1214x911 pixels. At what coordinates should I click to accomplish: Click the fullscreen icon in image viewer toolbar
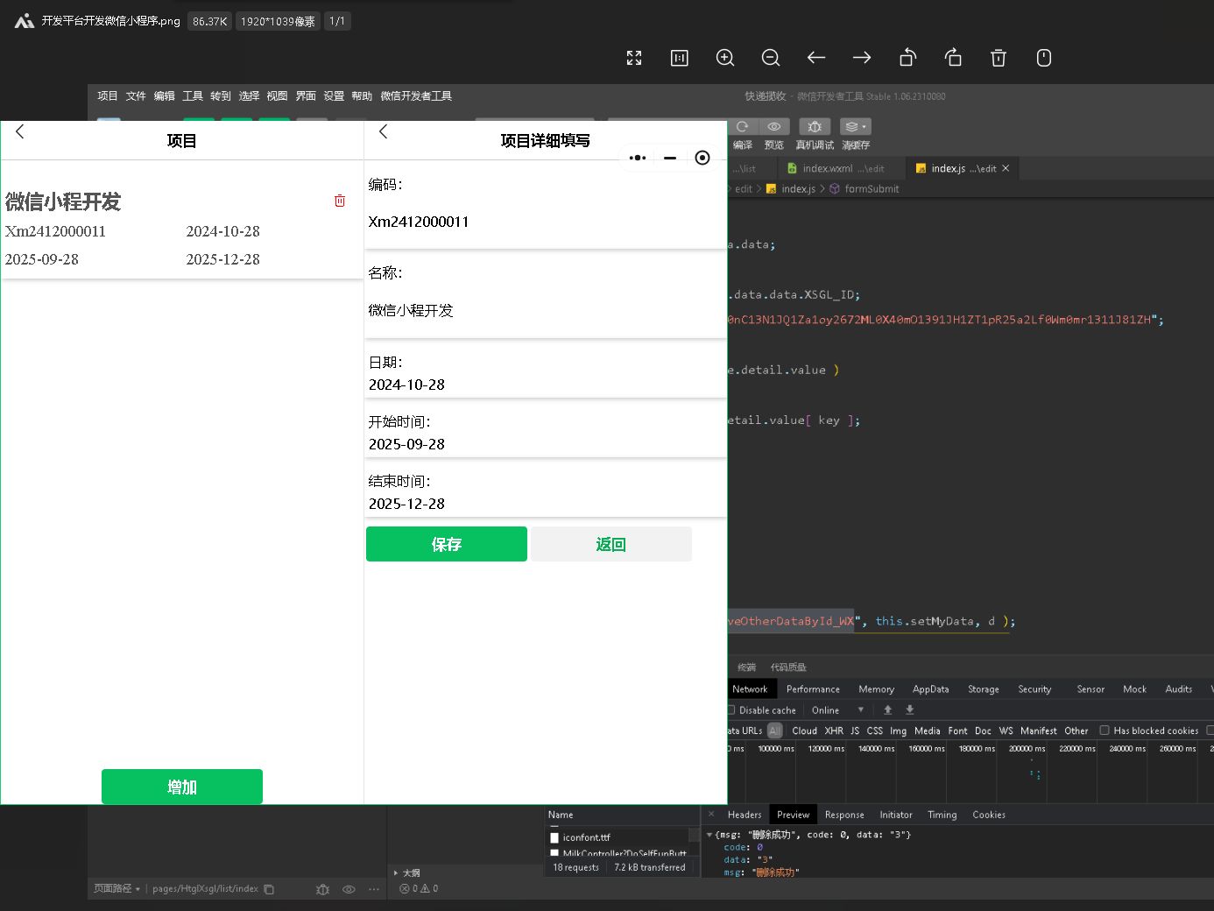pos(634,58)
